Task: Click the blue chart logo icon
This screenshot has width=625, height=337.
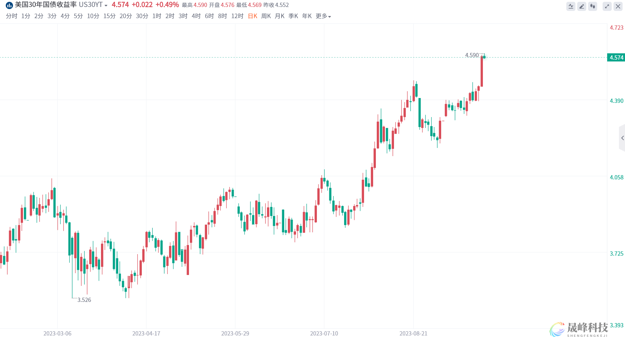Action: [x=9, y=5]
